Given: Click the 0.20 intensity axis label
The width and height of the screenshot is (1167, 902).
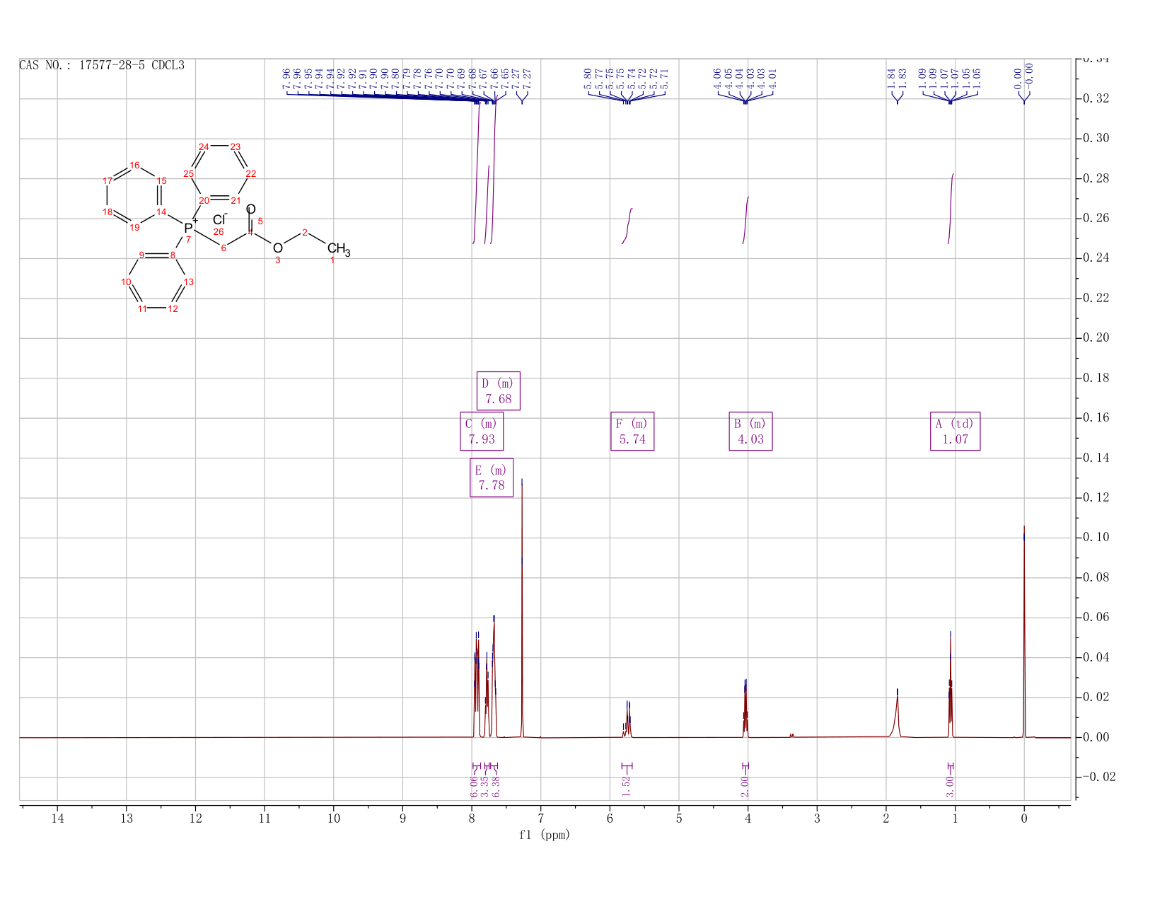Looking at the screenshot, I should point(1095,338).
